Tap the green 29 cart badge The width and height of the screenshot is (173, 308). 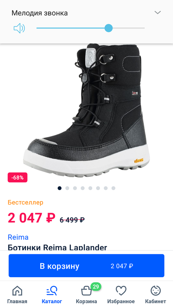[96, 286]
